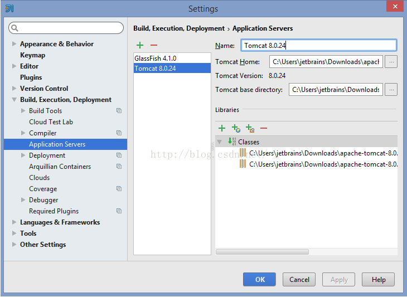
Task: Select Required Plugins
Action: [54, 211]
